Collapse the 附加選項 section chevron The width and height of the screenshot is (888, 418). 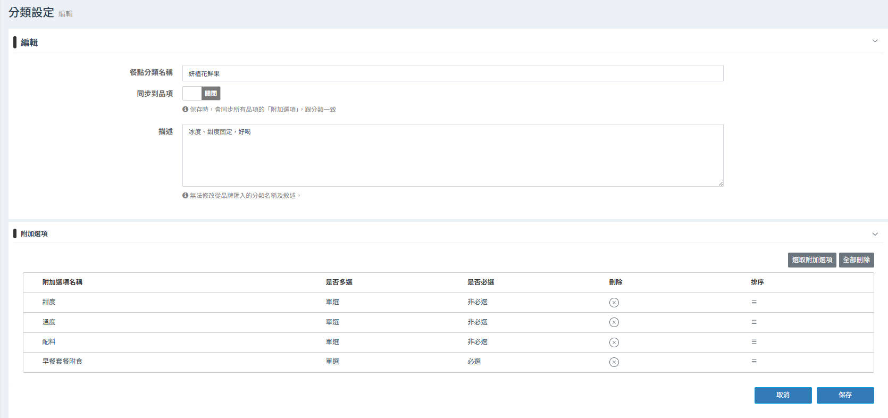pos(875,234)
